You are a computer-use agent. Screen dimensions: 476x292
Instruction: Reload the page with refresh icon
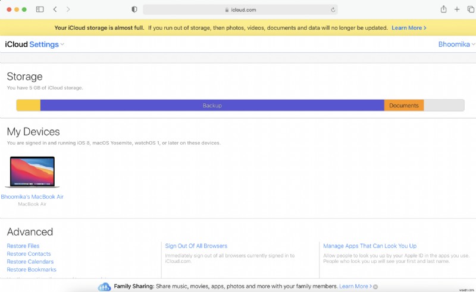(333, 9)
